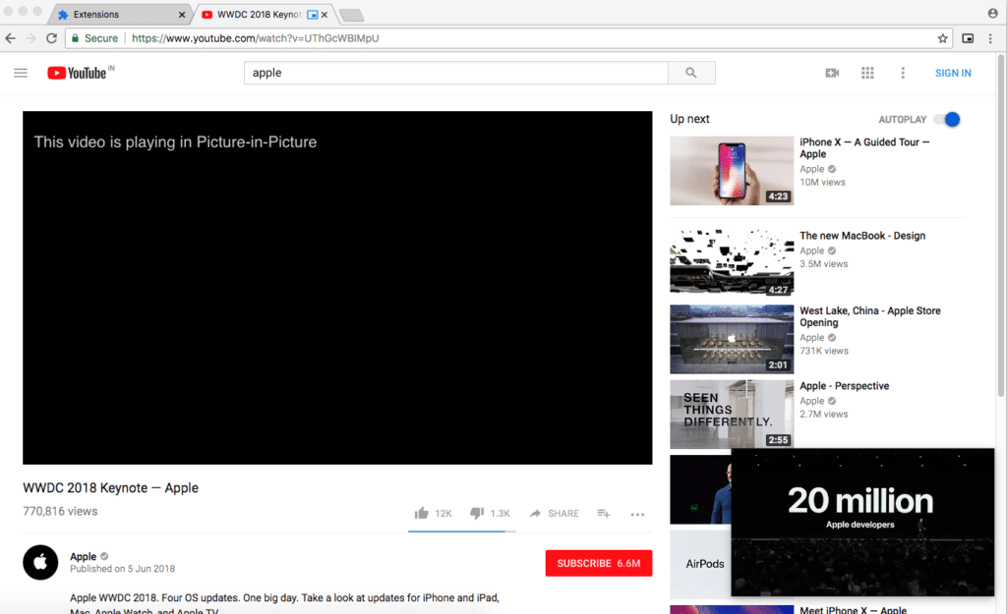Open YouTube settings three-dot menu
This screenshot has height=614, width=1007.
coord(903,73)
